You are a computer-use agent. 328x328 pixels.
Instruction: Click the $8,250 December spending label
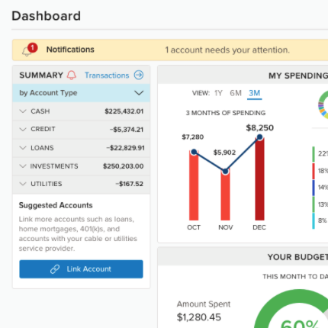tap(260, 127)
